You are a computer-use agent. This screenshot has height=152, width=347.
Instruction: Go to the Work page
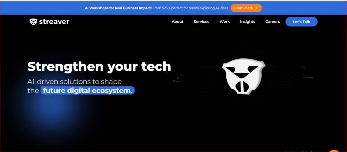225,22
